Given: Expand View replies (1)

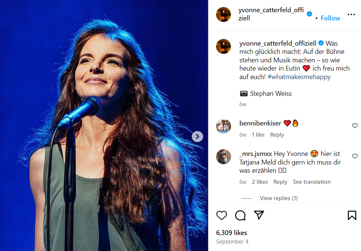Looking at the screenshot, I should click(278, 198).
